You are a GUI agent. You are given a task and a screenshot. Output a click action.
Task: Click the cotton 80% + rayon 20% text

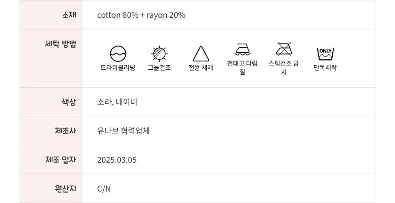(141, 15)
